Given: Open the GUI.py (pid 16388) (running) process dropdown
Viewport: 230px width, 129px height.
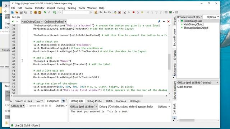Looking at the screenshot, I should pos(198,82).
